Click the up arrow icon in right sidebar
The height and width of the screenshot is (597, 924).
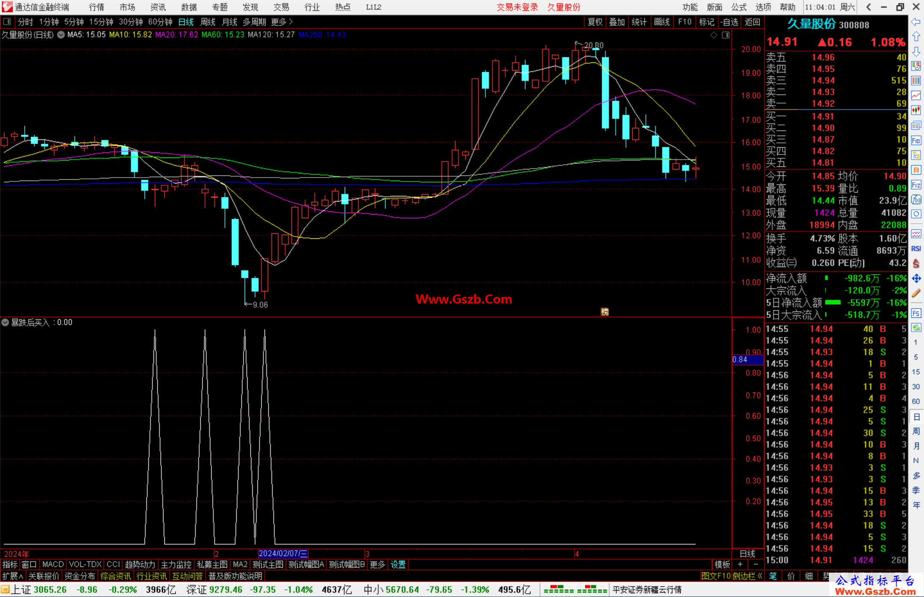click(x=916, y=36)
